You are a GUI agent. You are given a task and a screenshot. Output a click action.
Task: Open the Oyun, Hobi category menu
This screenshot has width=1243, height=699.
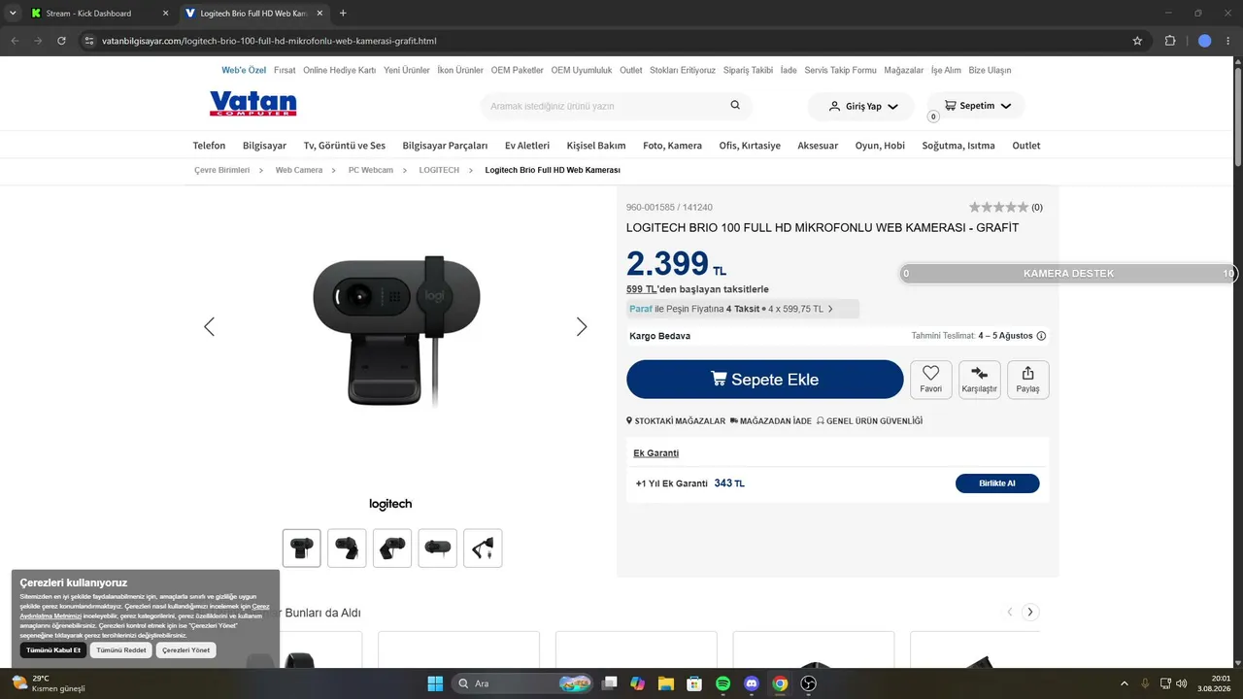(x=880, y=146)
